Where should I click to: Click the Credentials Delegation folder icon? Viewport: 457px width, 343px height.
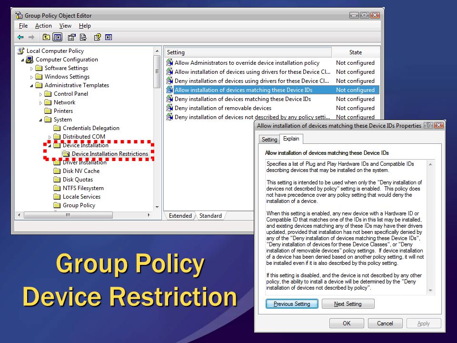tap(57, 128)
